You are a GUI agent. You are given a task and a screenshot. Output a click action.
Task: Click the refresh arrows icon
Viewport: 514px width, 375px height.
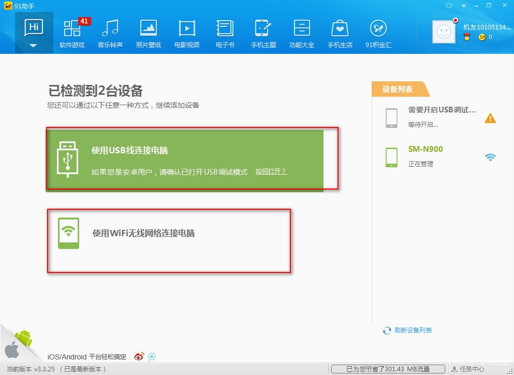point(387,330)
